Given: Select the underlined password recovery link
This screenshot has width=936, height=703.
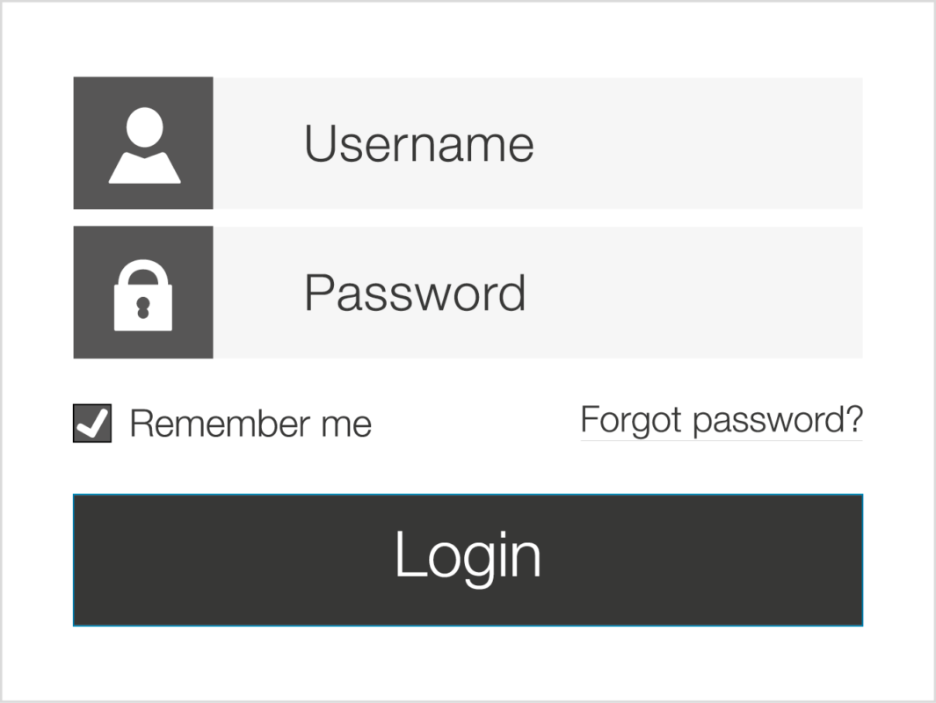Looking at the screenshot, I should tap(722, 421).
